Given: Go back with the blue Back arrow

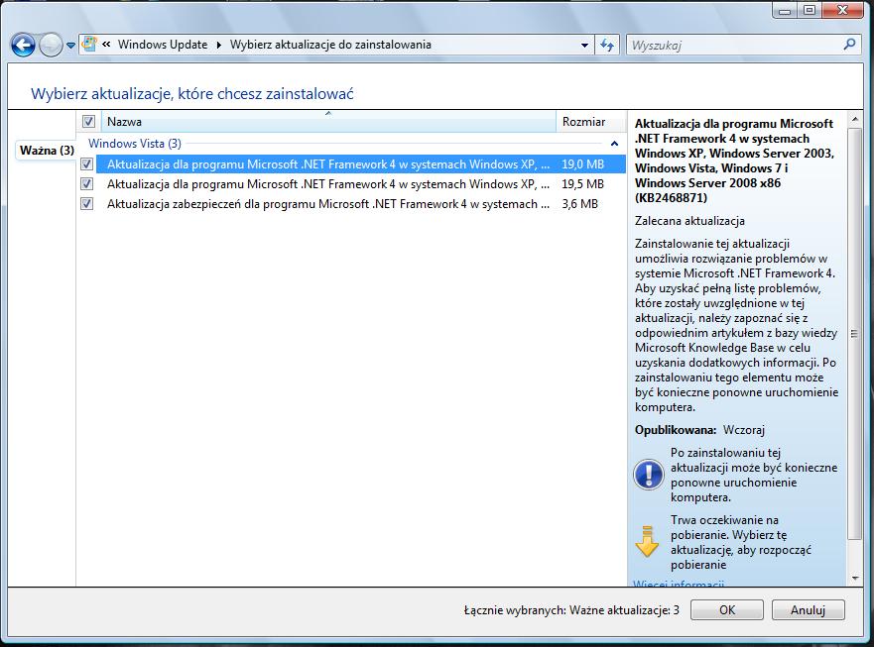Looking at the screenshot, I should tap(24, 46).
